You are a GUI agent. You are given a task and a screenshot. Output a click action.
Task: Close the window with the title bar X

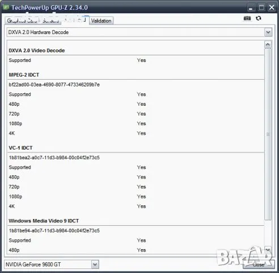(272, 7)
